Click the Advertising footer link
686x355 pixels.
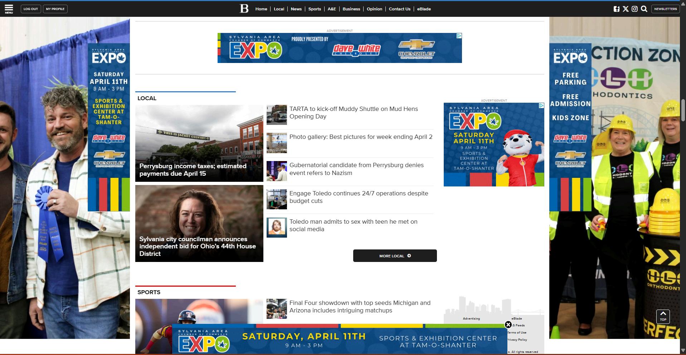point(471,318)
